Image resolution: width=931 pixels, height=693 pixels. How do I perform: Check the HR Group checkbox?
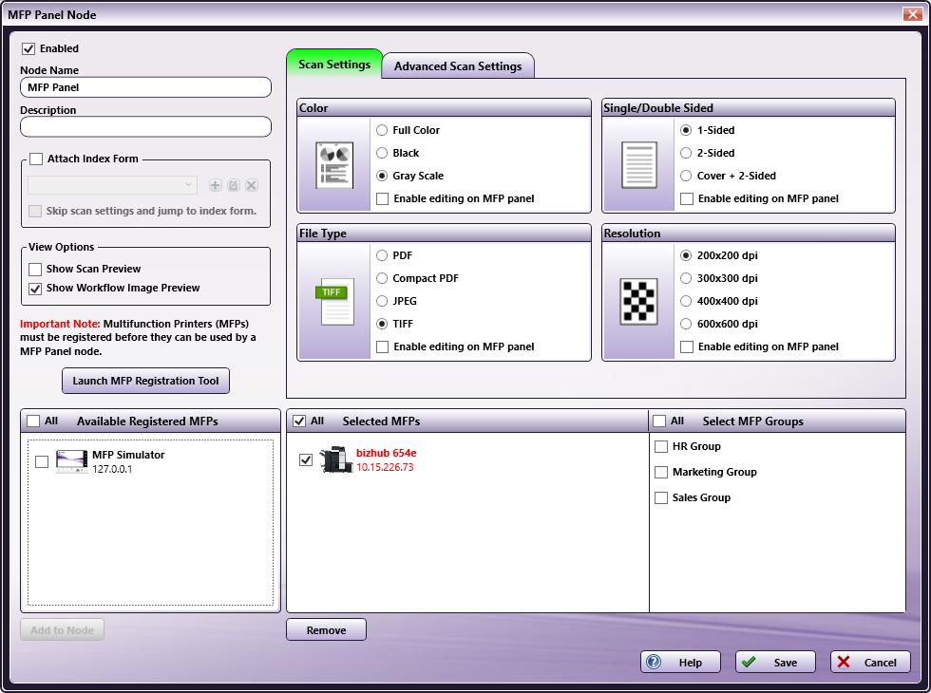tap(661, 447)
